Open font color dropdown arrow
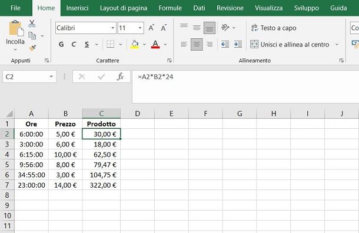The width and height of the screenshot is (359, 233). click(165, 44)
